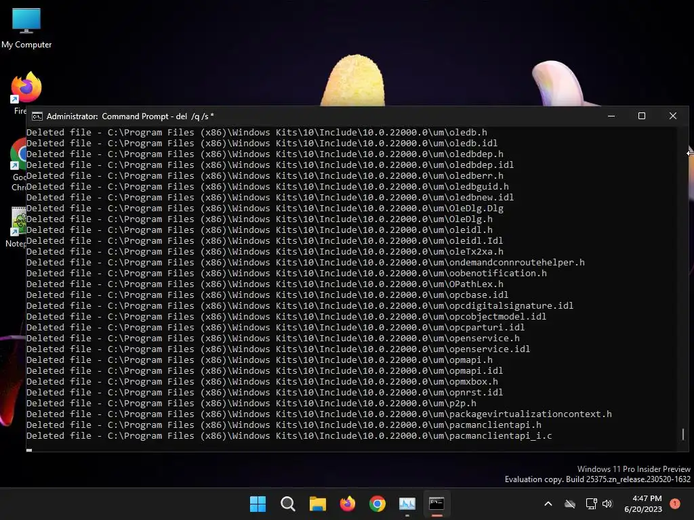Open Firefox from taskbar
The image size is (694, 520).
point(348,504)
